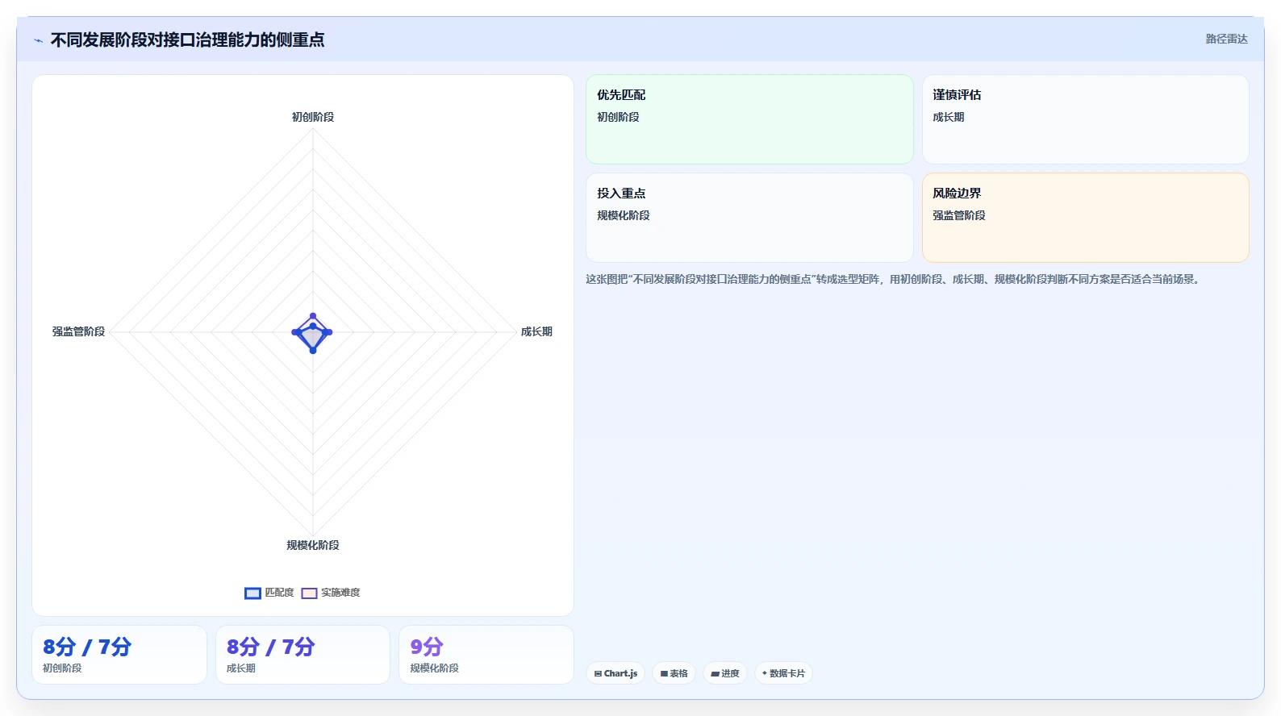Click the top data point on radar chart
The image size is (1281, 716).
tap(313, 316)
